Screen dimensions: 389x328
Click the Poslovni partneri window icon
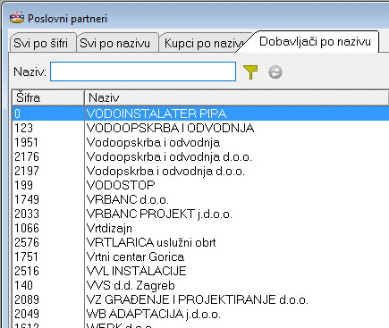coord(17,19)
